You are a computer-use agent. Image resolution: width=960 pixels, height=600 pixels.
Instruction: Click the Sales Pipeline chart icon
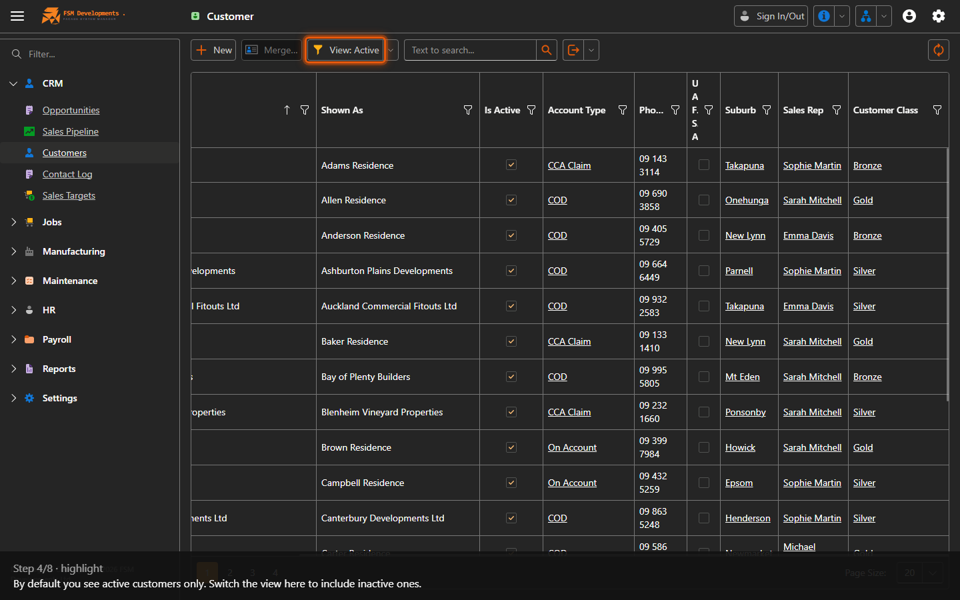(x=29, y=131)
